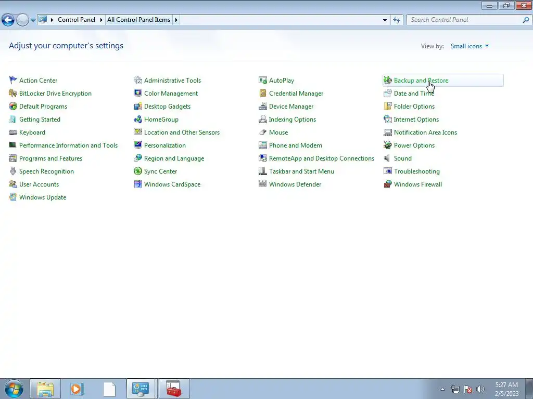Viewport: 533px width, 399px height.
Task: Expand the arrow before Control Panel breadcrumb
Action: tap(52, 20)
